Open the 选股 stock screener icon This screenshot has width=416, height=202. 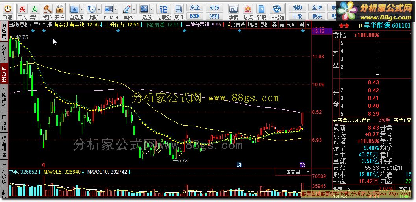tap(144, 9)
